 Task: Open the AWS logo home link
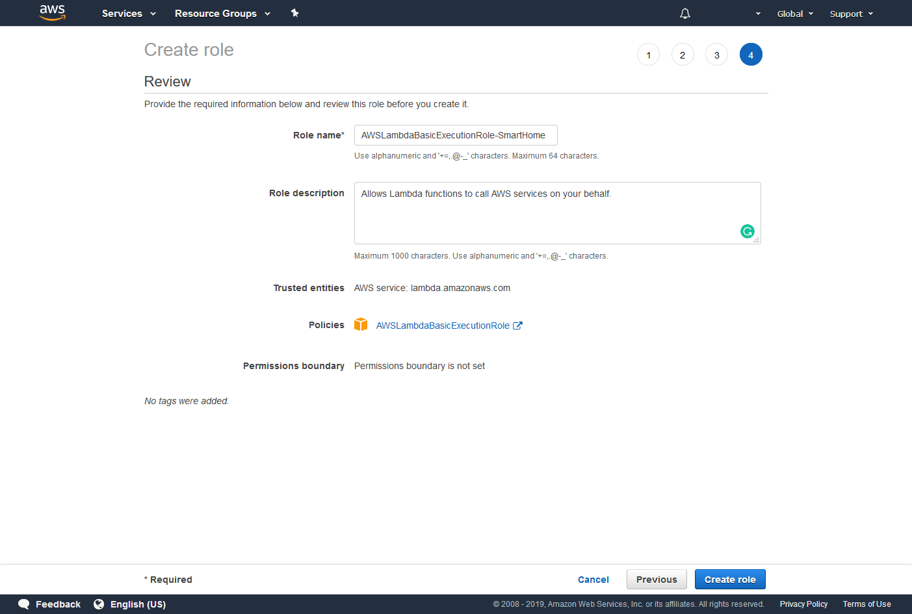tap(53, 12)
